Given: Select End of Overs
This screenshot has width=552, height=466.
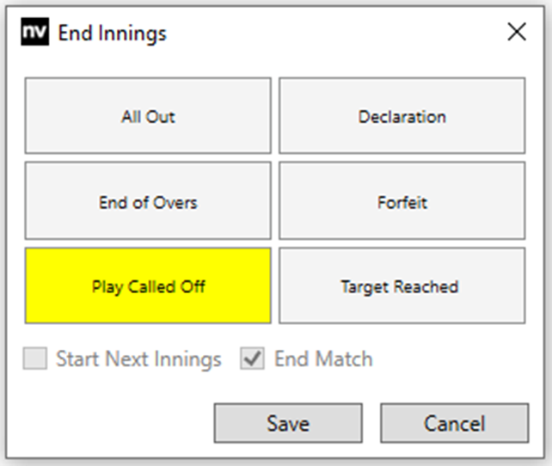Looking at the screenshot, I should click(148, 203).
